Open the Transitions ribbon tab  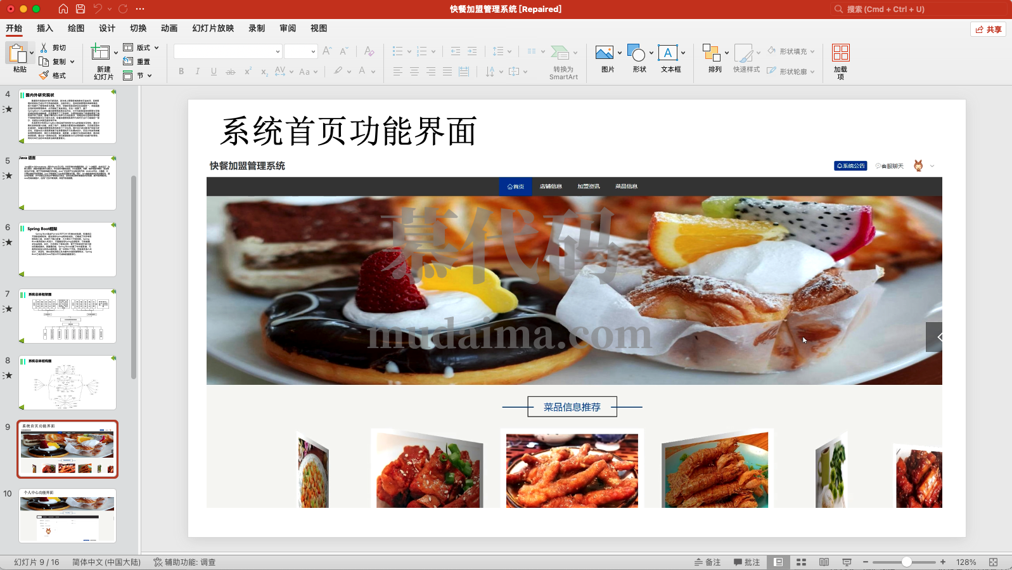tap(138, 28)
